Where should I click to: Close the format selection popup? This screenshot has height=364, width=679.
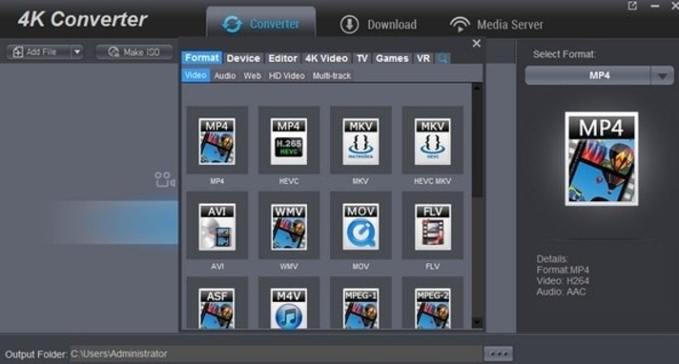pyautogui.click(x=476, y=43)
